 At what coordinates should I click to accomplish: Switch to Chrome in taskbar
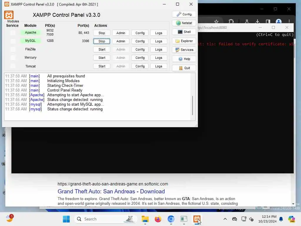(x=171, y=219)
